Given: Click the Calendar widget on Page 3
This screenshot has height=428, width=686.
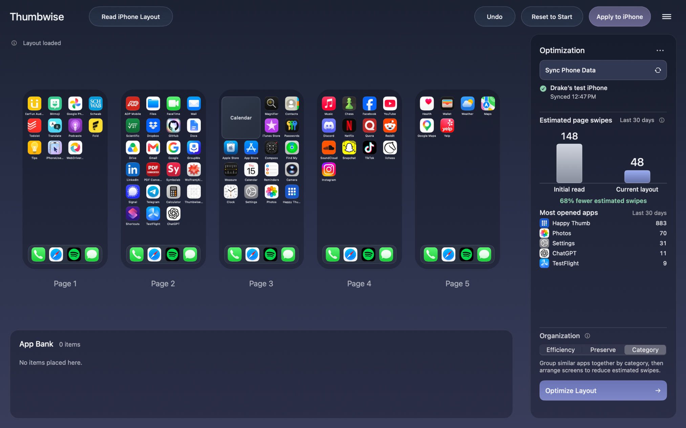Looking at the screenshot, I should 241,118.
